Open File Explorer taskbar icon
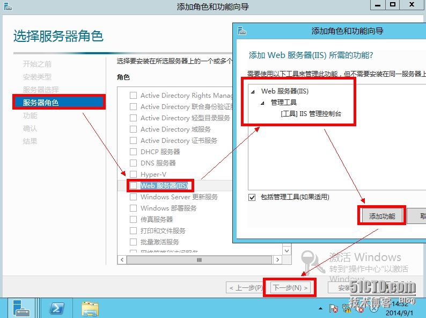 [x=90, y=309]
